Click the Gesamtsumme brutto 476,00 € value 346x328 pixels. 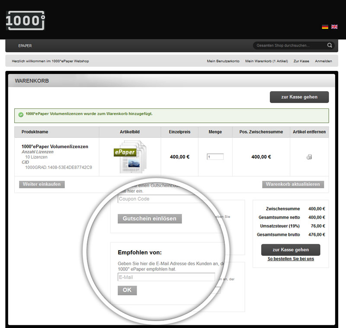(x=317, y=235)
